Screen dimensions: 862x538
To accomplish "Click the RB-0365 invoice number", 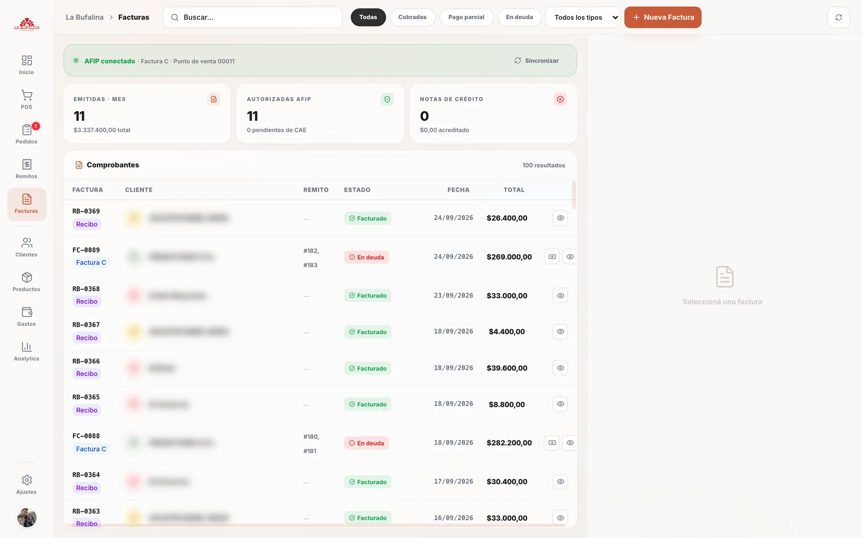I will (86, 397).
